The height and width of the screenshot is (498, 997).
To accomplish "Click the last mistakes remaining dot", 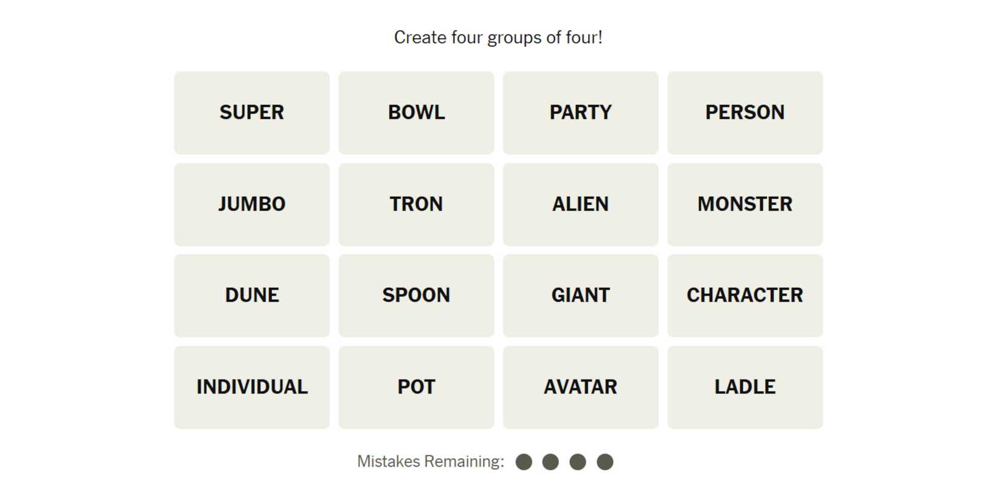I will point(605,462).
